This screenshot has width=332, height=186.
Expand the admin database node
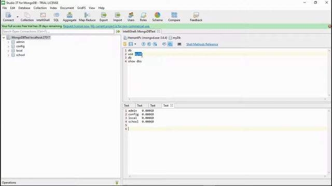click(8, 42)
